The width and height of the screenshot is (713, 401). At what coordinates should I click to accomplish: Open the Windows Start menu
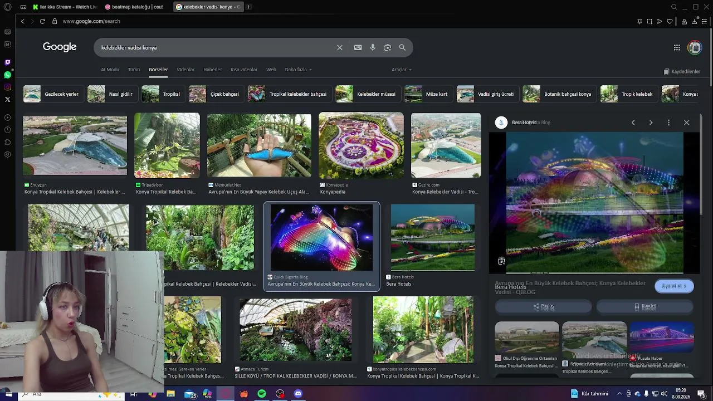pyautogui.click(x=9, y=394)
